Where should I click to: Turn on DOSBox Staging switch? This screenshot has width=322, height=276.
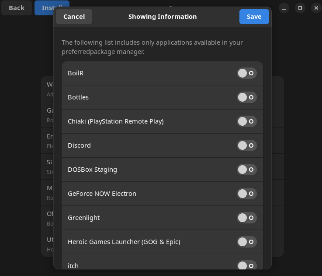pos(247,170)
